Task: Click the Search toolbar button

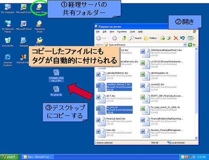Action: (x=136, y=38)
